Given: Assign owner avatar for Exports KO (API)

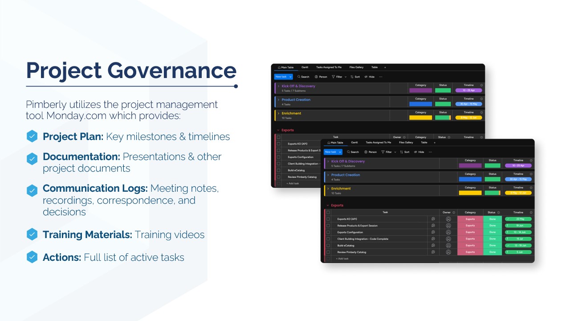Looking at the screenshot, I should point(448,219).
